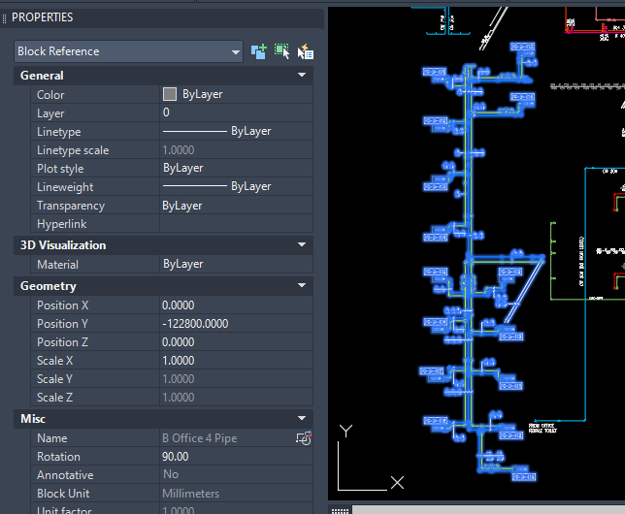Screen dimensions: 625x514
Task: Click the ByLayer color swatch
Action: (170, 94)
